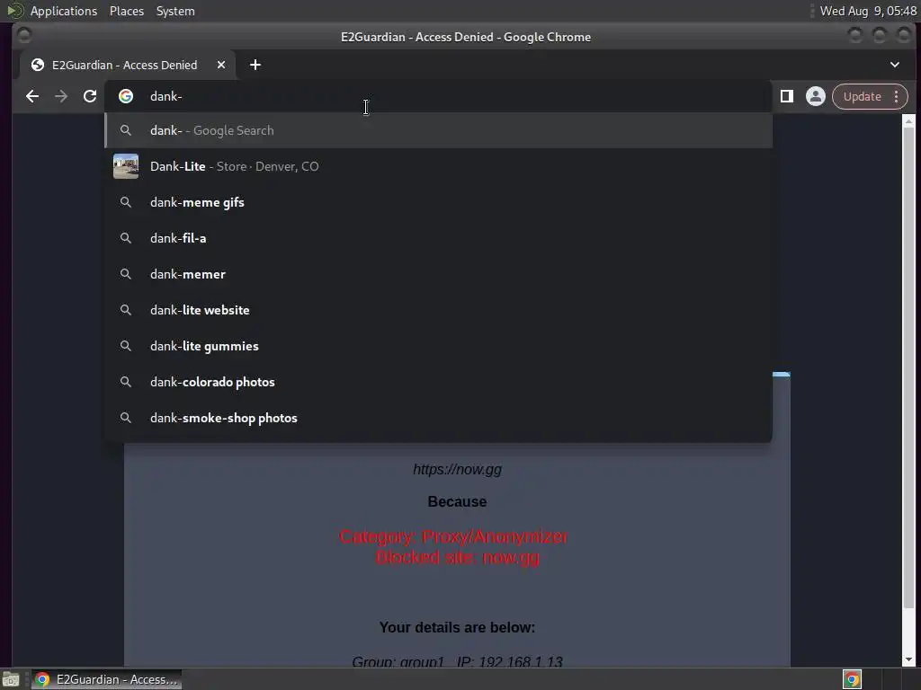The image size is (921, 690).
Task: Click the 'Category: Proxy/Anonymizer' text
Action: tap(453, 536)
